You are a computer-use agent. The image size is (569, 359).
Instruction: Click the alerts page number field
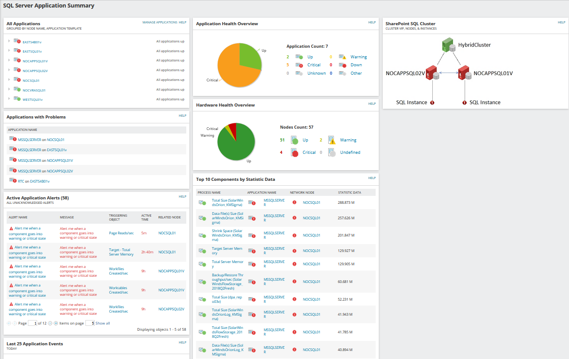(32, 323)
